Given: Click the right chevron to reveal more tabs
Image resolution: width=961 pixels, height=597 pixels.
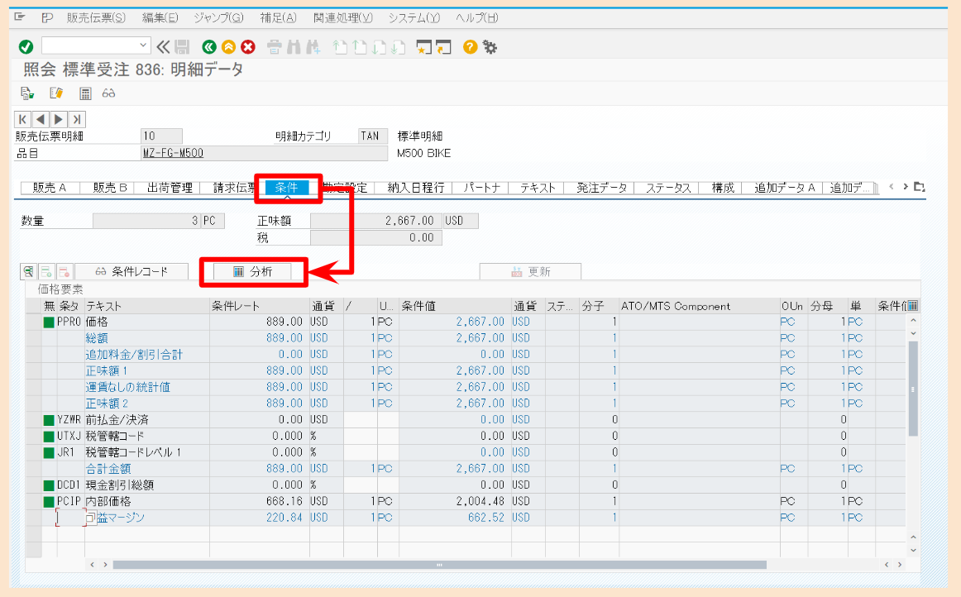Looking at the screenshot, I should pos(906,187).
